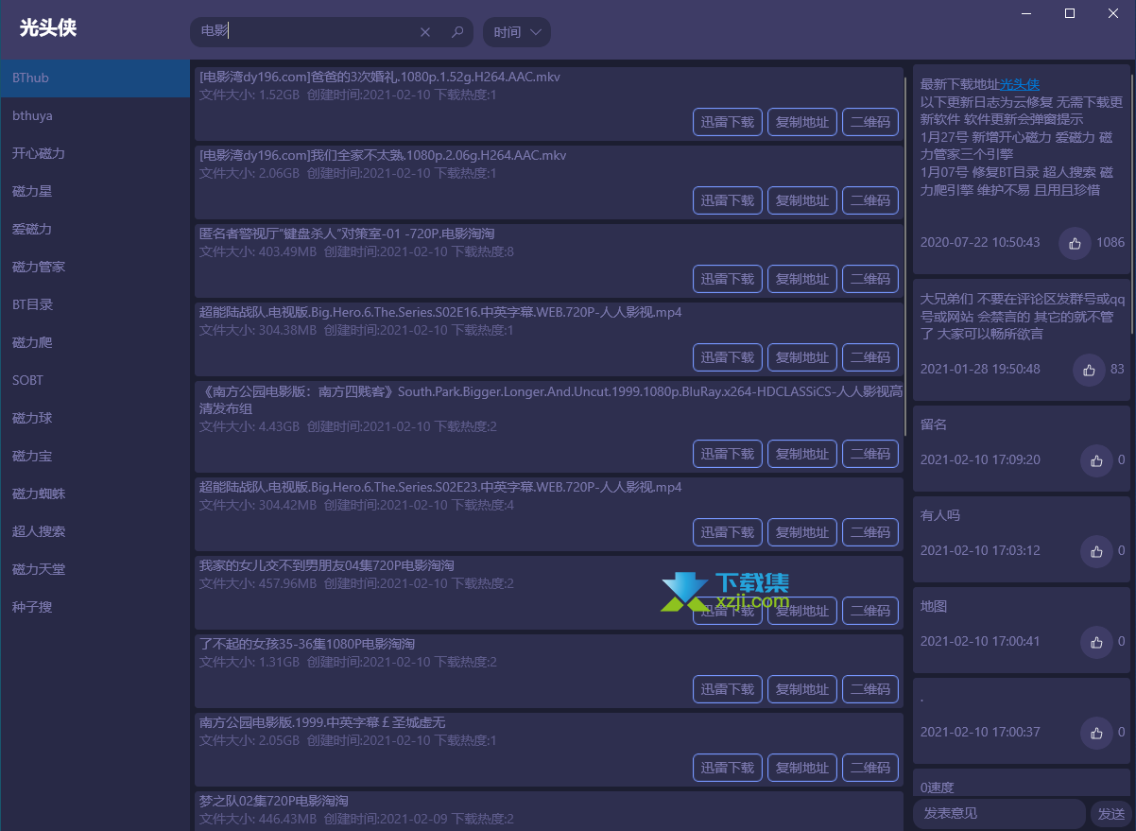The image size is (1136, 831).
Task: Click 迅雷下载 for 南方公园电影版.1999 圣城虚无
Action: [728, 768]
